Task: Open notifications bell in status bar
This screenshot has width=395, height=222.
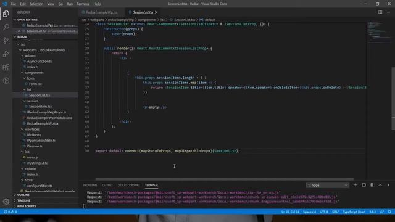Action: 389,212
